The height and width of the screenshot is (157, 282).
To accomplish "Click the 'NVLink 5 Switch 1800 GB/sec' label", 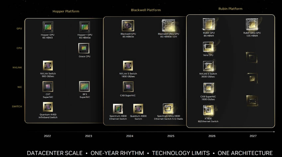I will click(128, 75).
